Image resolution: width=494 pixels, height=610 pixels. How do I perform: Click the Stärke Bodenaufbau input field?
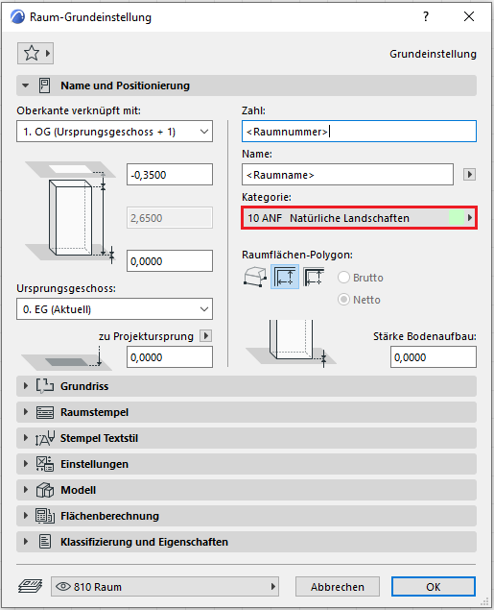(434, 357)
